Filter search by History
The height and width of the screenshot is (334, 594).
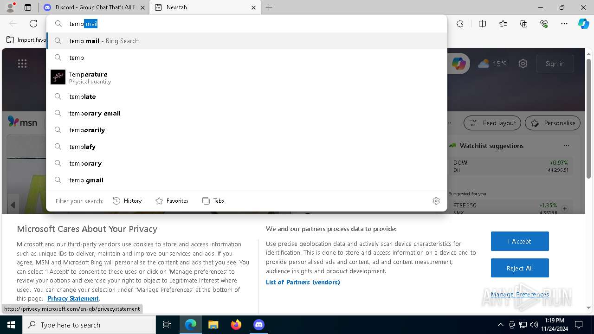127,201
